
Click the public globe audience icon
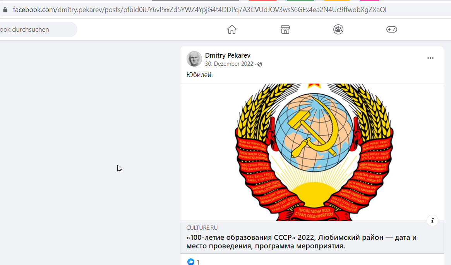coord(260,64)
